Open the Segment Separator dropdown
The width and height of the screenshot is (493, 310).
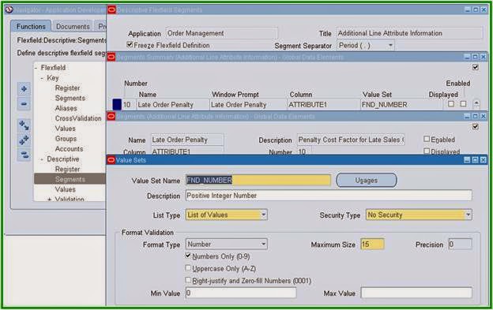coord(390,46)
